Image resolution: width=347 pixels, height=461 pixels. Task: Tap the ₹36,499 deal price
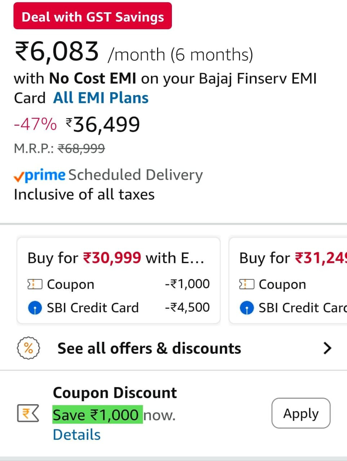click(x=103, y=125)
